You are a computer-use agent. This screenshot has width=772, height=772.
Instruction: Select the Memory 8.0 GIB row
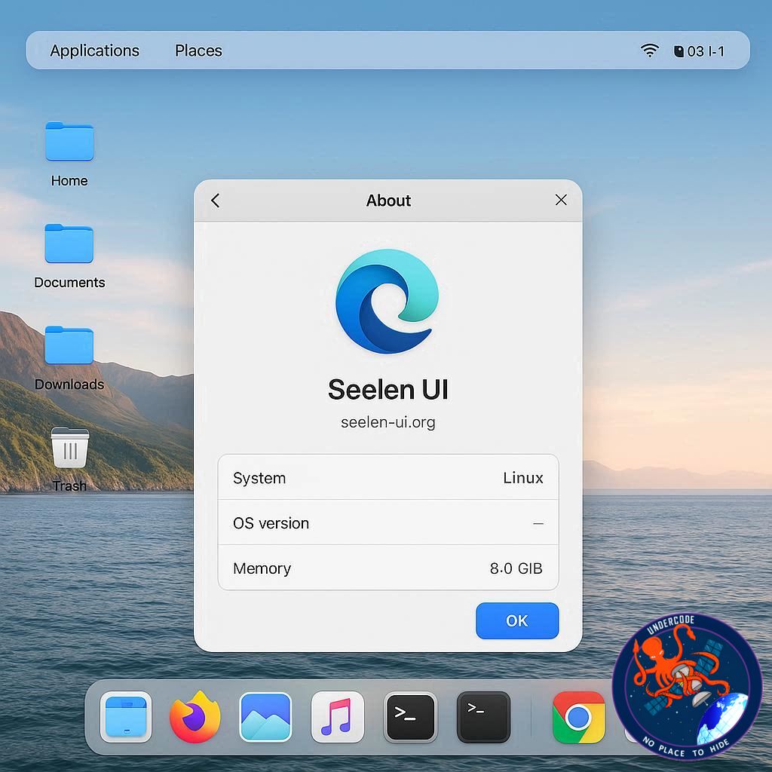pos(388,568)
